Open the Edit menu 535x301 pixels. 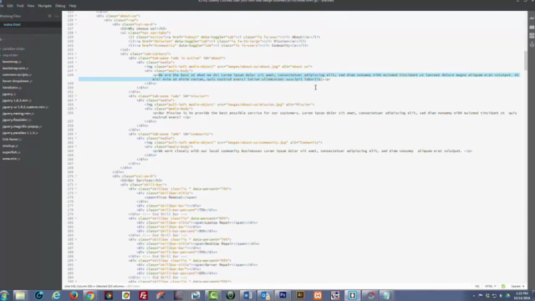tap(10, 6)
